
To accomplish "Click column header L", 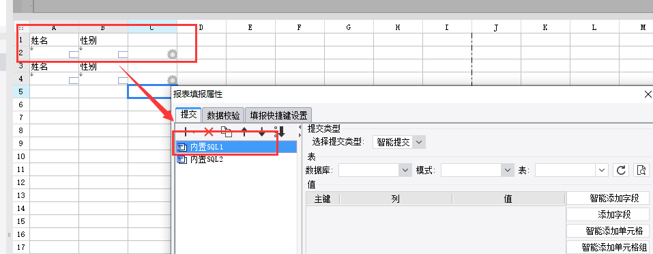I will [x=595, y=27].
